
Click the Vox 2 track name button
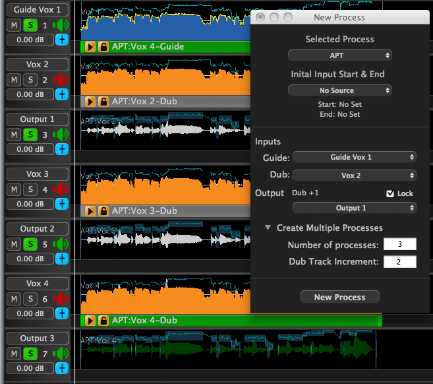click(x=38, y=65)
